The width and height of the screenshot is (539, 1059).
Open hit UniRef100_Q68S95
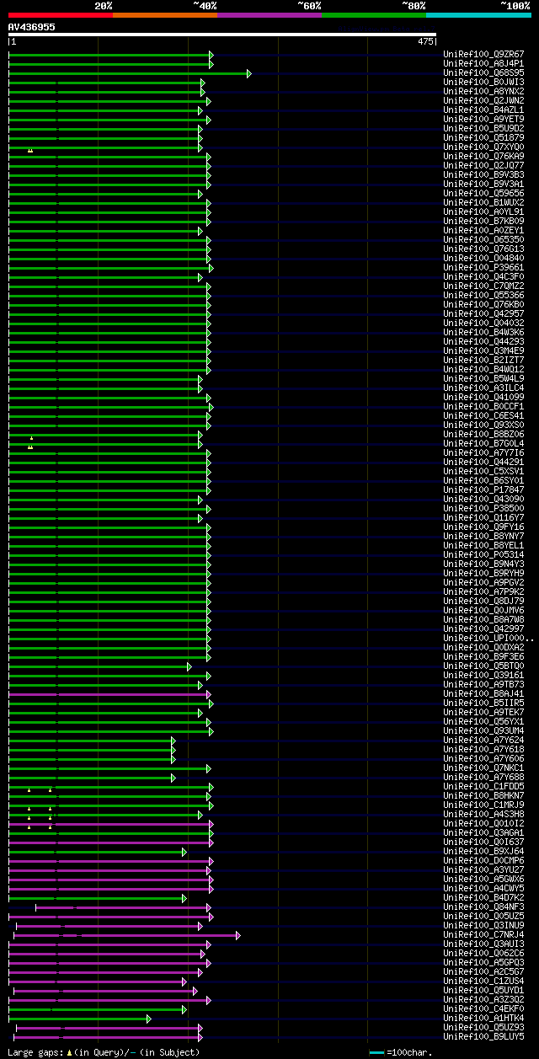(483, 72)
